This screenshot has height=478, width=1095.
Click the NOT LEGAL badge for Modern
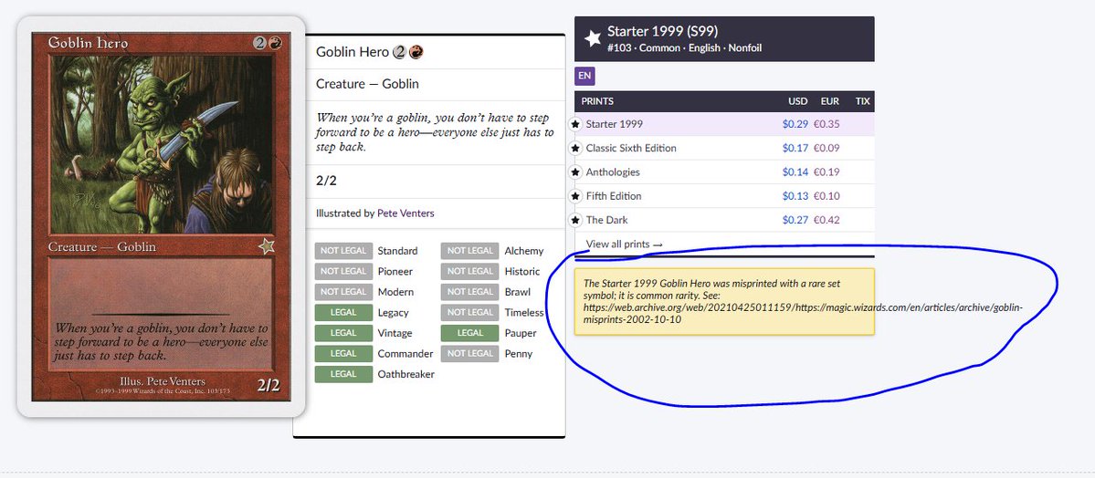pos(342,292)
